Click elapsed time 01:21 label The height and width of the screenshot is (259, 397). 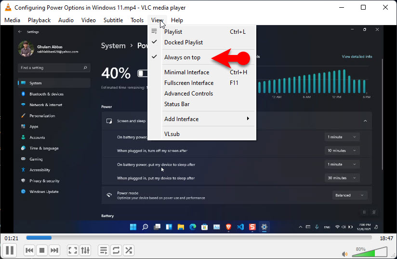click(12, 238)
